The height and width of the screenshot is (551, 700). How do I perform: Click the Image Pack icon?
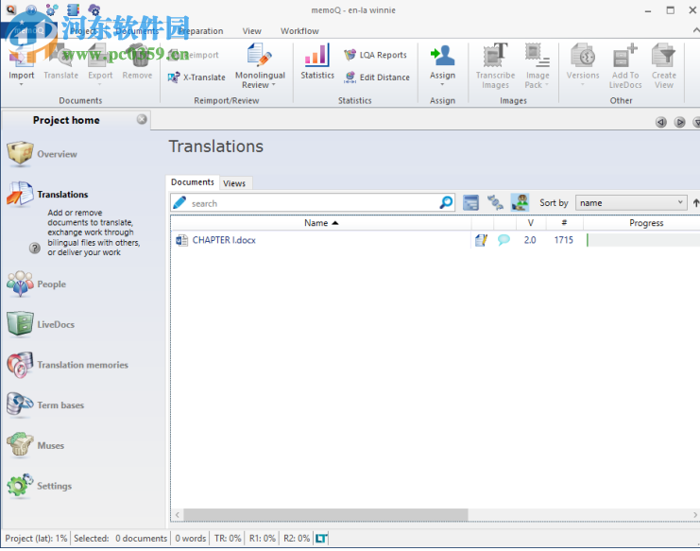coord(538,56)
